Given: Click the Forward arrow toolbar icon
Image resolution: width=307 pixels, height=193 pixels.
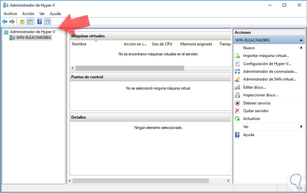Looking at the screenshot, I should click(x=12, y=22).
